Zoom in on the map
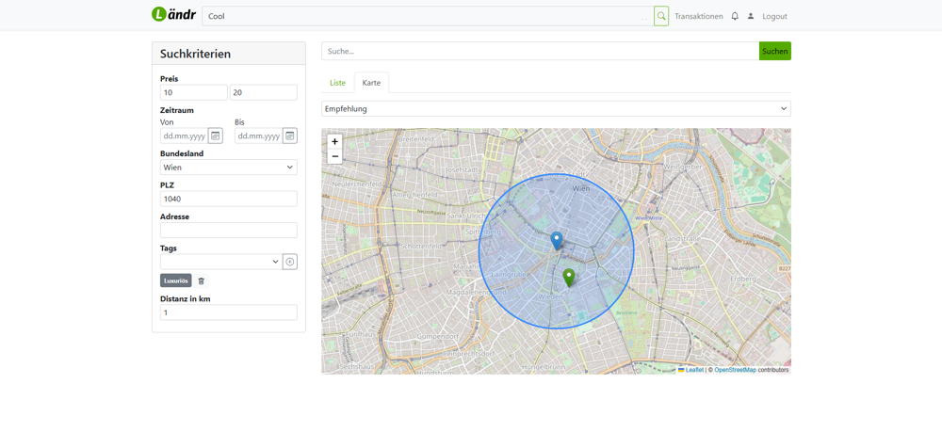The image size is (942, 448). pyautogui.click(x=334, y=142)
